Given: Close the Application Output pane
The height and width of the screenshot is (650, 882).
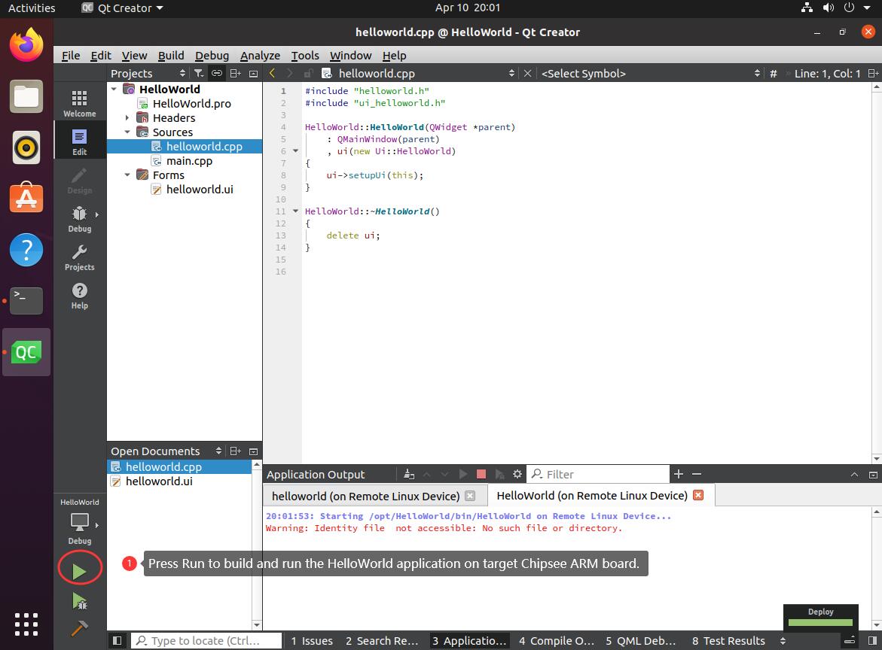Looking at the screenshot, I should 873,475.
